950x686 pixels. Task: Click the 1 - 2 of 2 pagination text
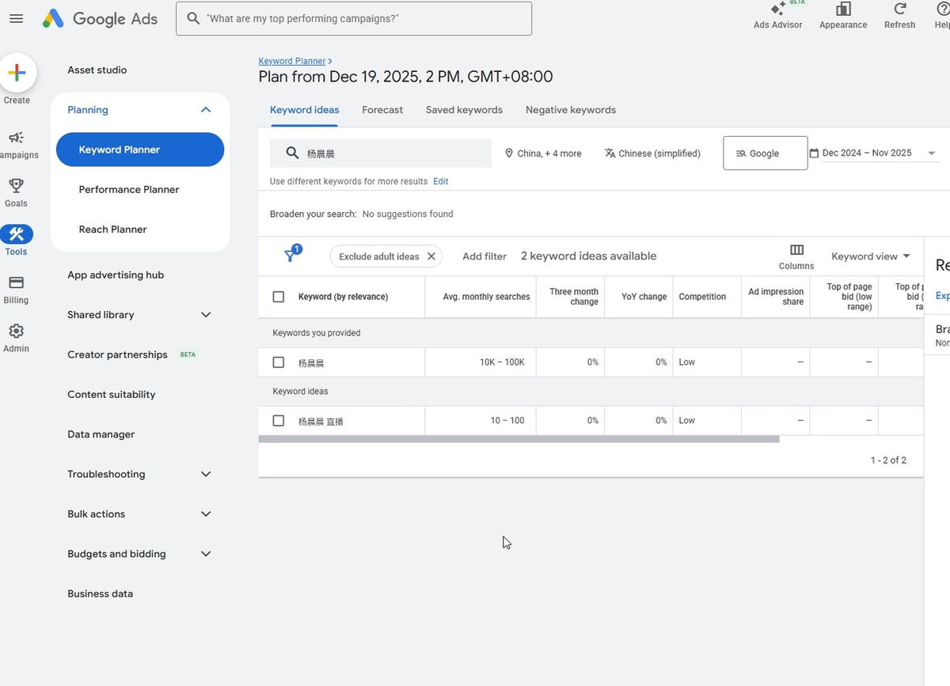(888, 460)
